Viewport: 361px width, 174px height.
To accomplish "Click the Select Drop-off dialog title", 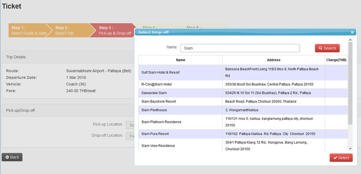I will point(153,32).
